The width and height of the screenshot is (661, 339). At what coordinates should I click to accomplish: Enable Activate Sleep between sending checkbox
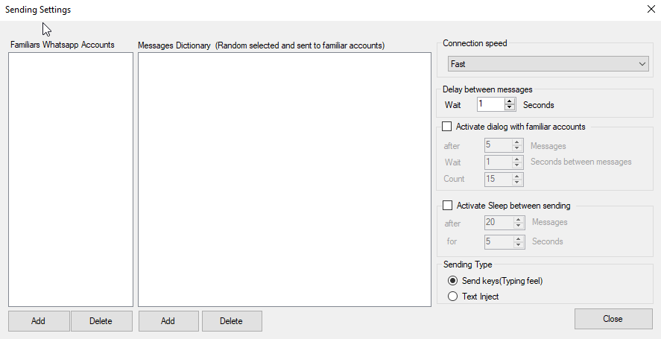point(447,206)
